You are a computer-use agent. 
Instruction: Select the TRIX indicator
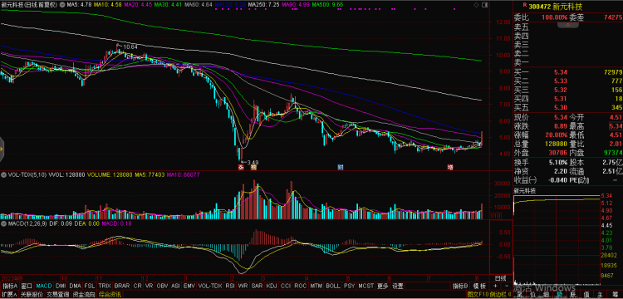tap(105, 286)
